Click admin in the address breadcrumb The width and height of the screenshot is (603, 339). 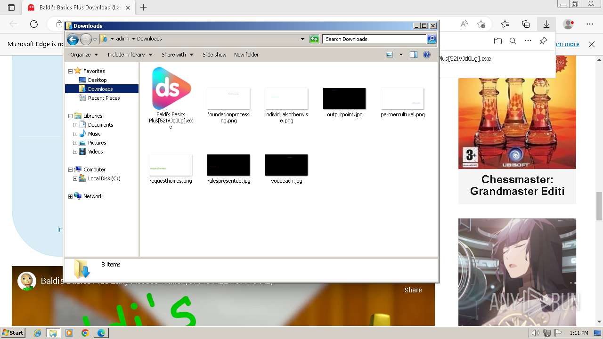pos(122,39)
